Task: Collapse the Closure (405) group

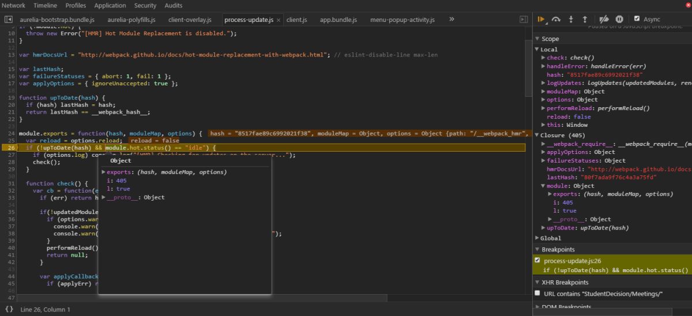Action: tap(537, 136)
